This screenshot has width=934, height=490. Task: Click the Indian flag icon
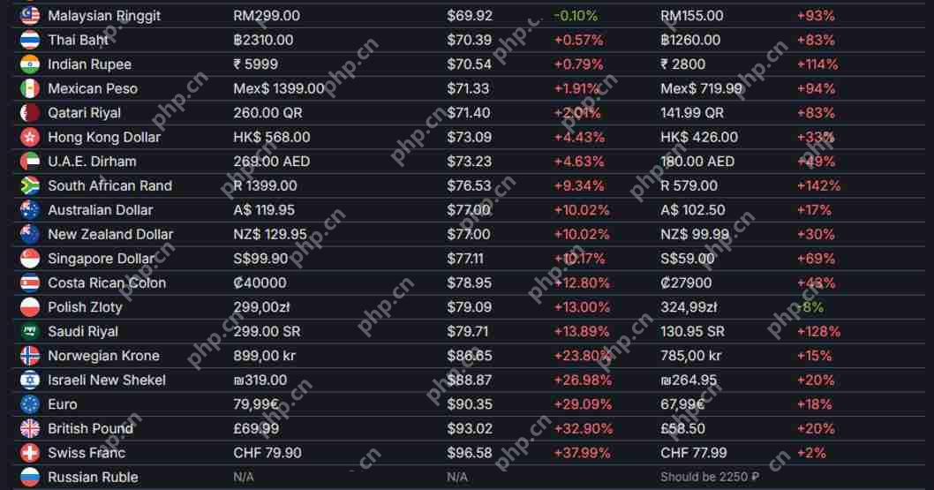30,64
